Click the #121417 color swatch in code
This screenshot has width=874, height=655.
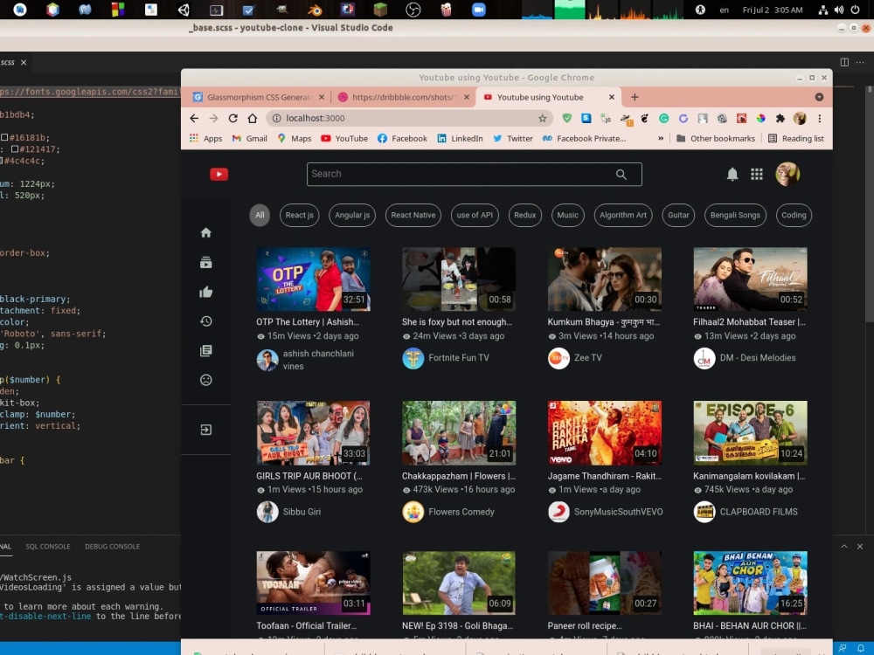click(15, 149)
